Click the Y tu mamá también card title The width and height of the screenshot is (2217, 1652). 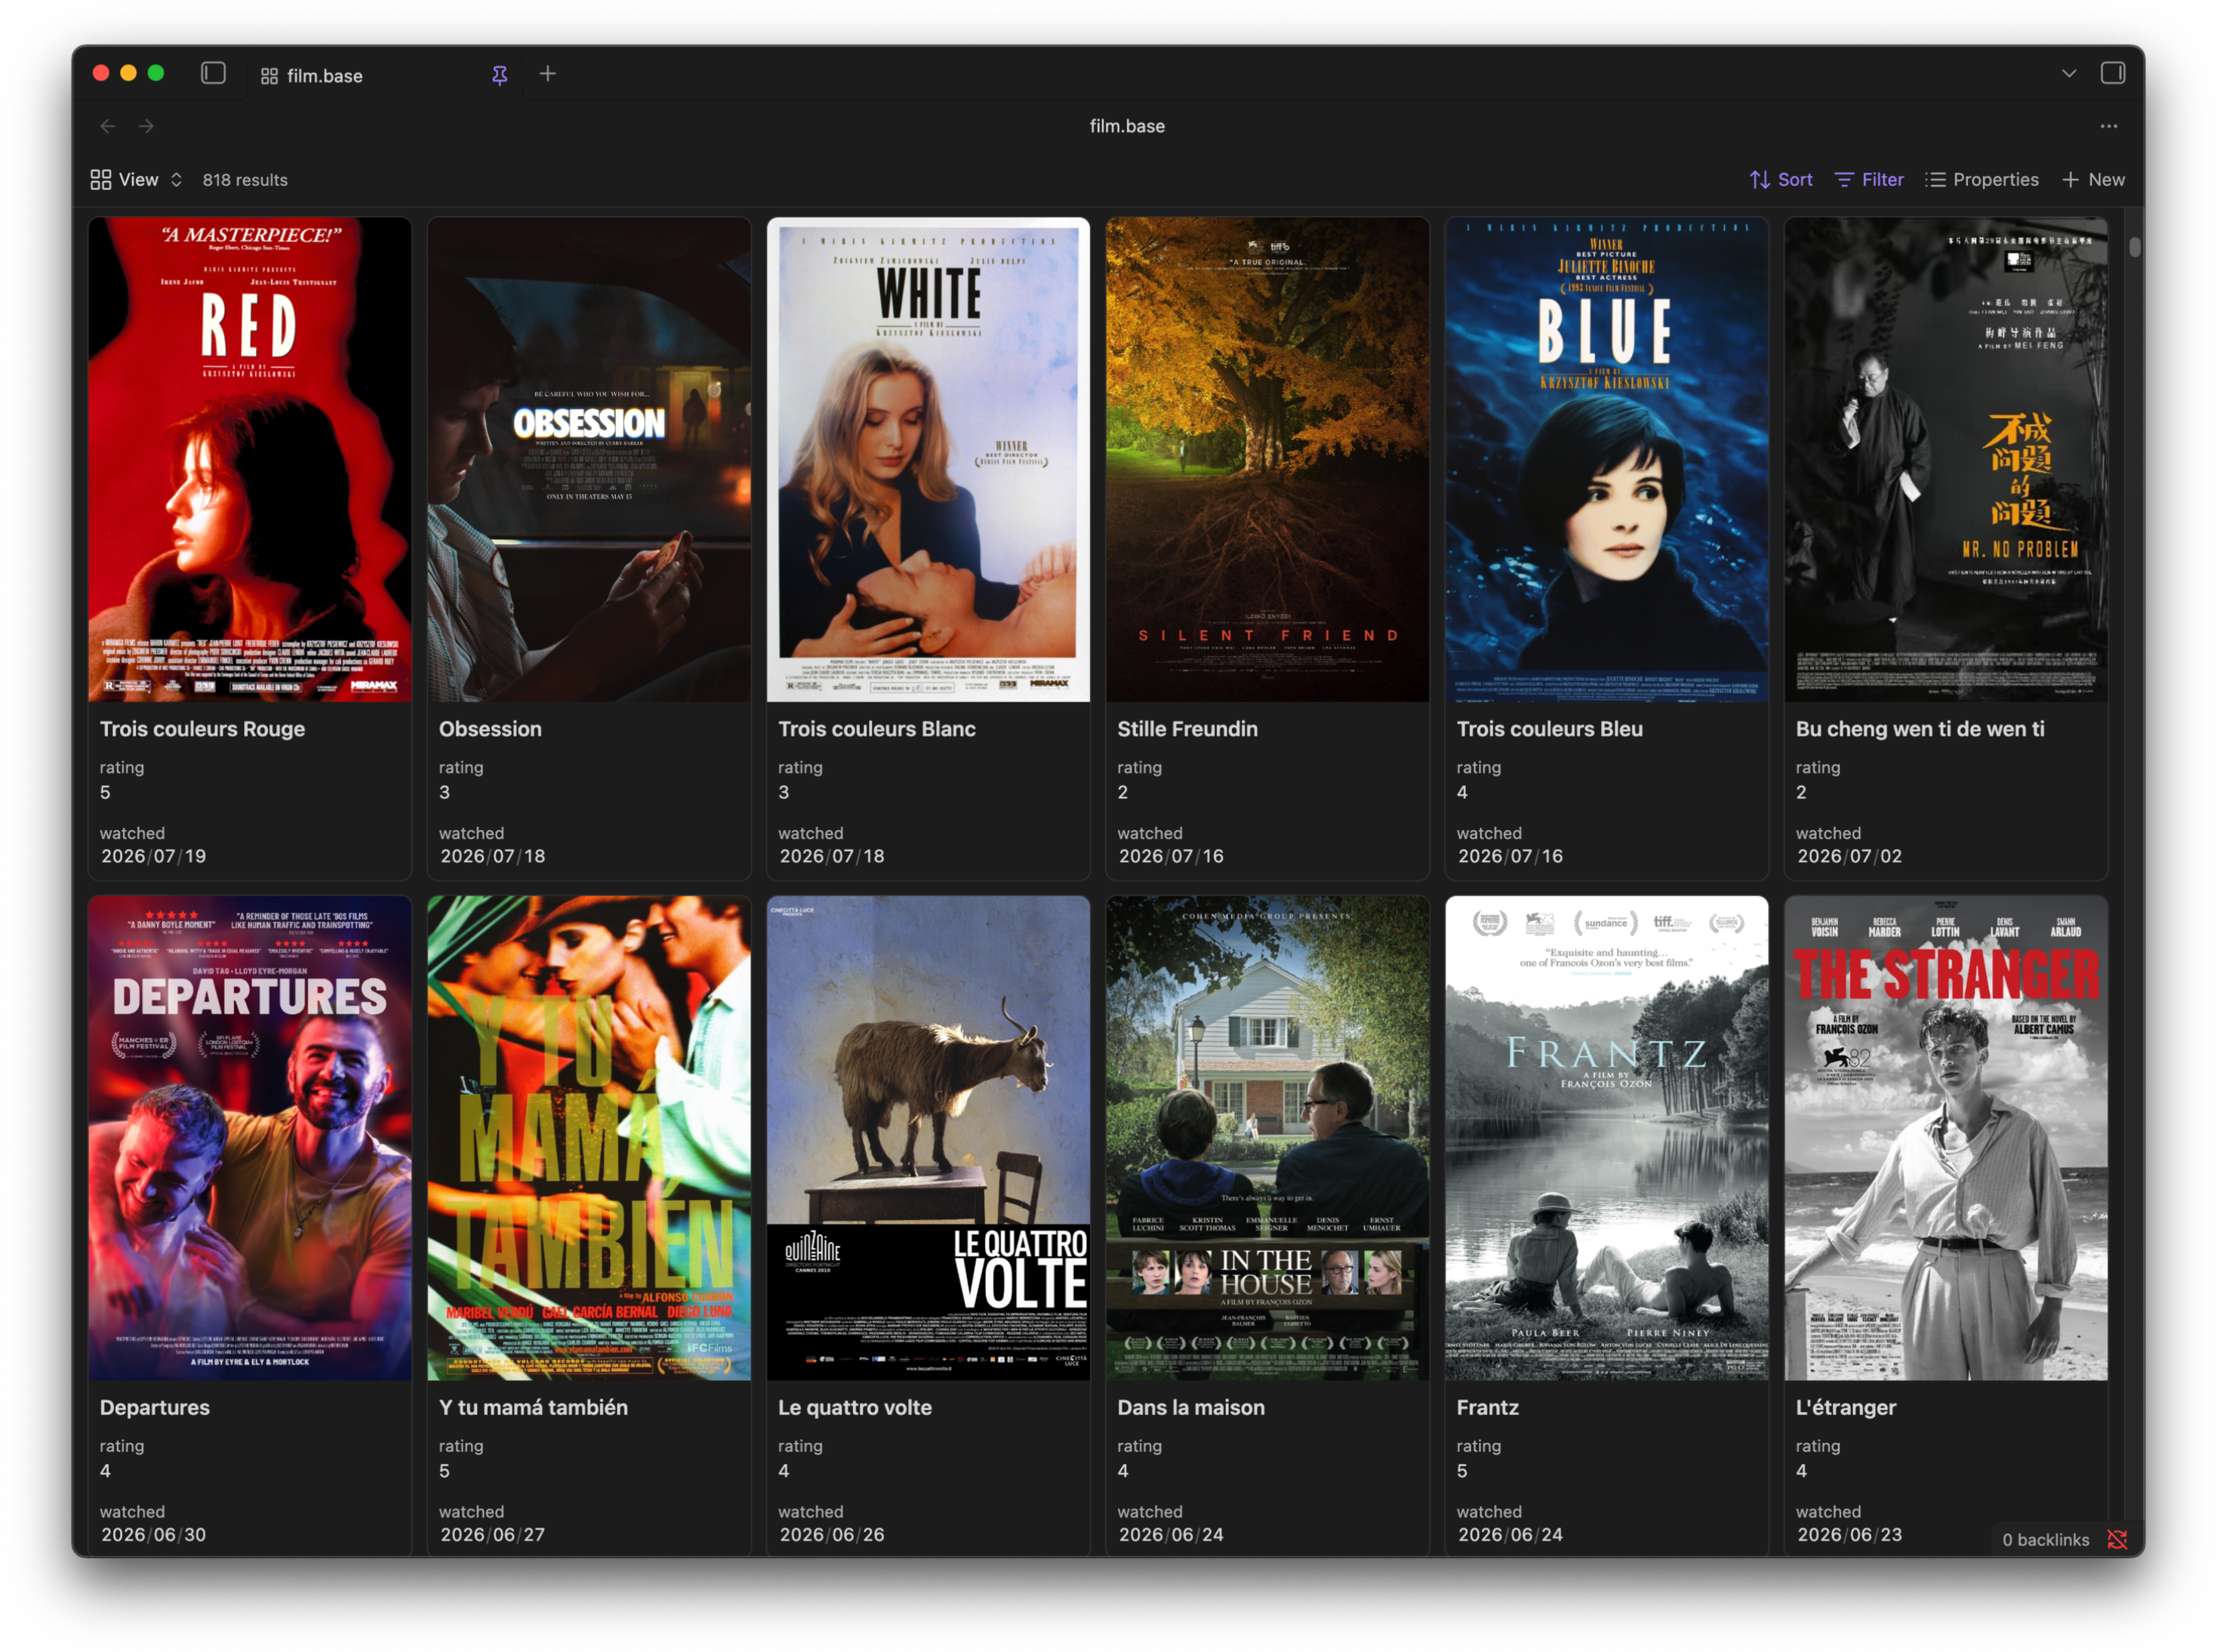pos(534,1407)
